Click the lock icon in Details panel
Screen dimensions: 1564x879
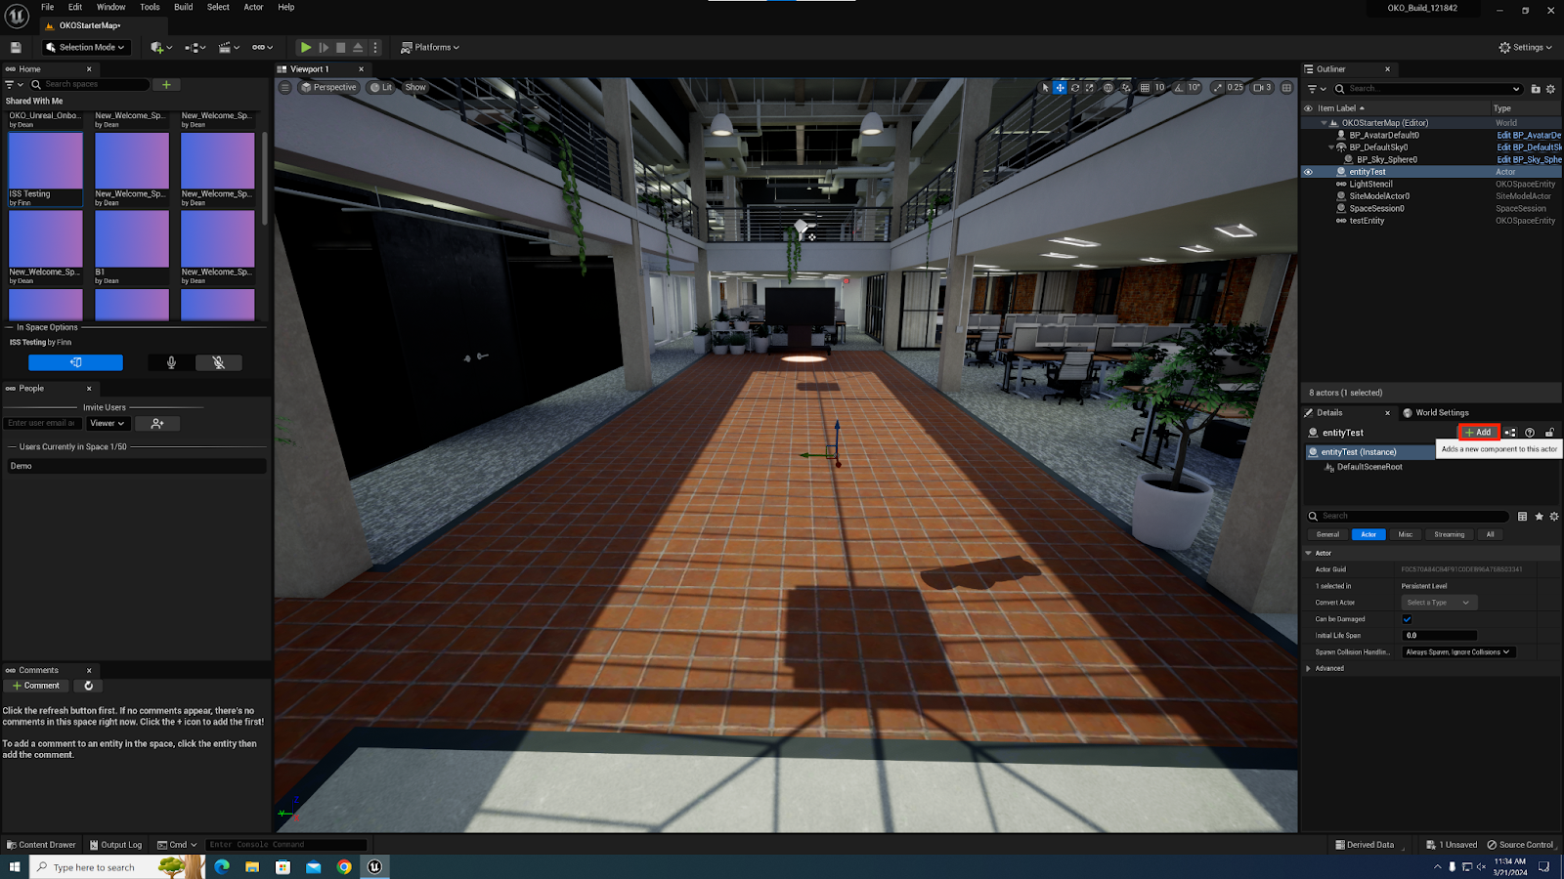click(1549, 433)
